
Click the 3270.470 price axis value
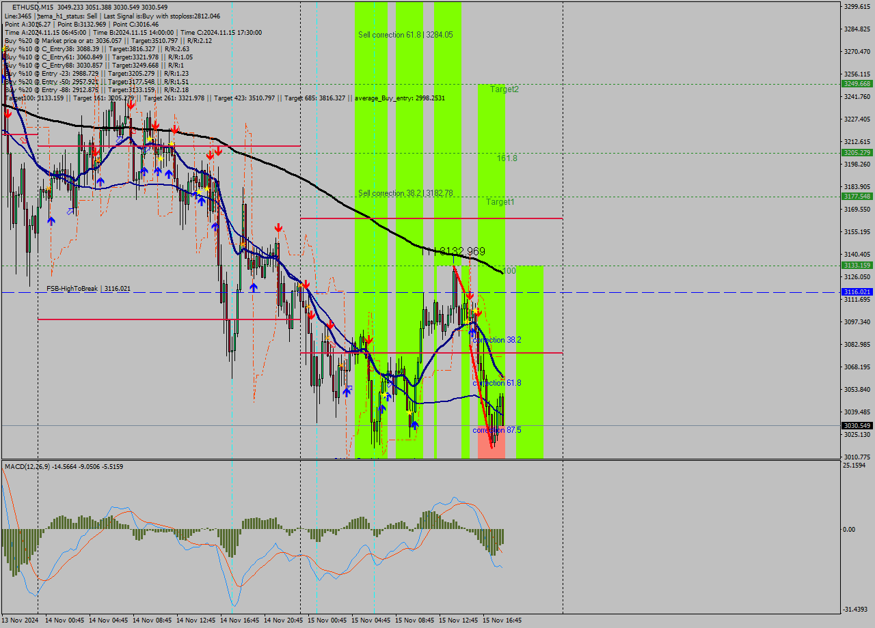click(x=857, y=51)
